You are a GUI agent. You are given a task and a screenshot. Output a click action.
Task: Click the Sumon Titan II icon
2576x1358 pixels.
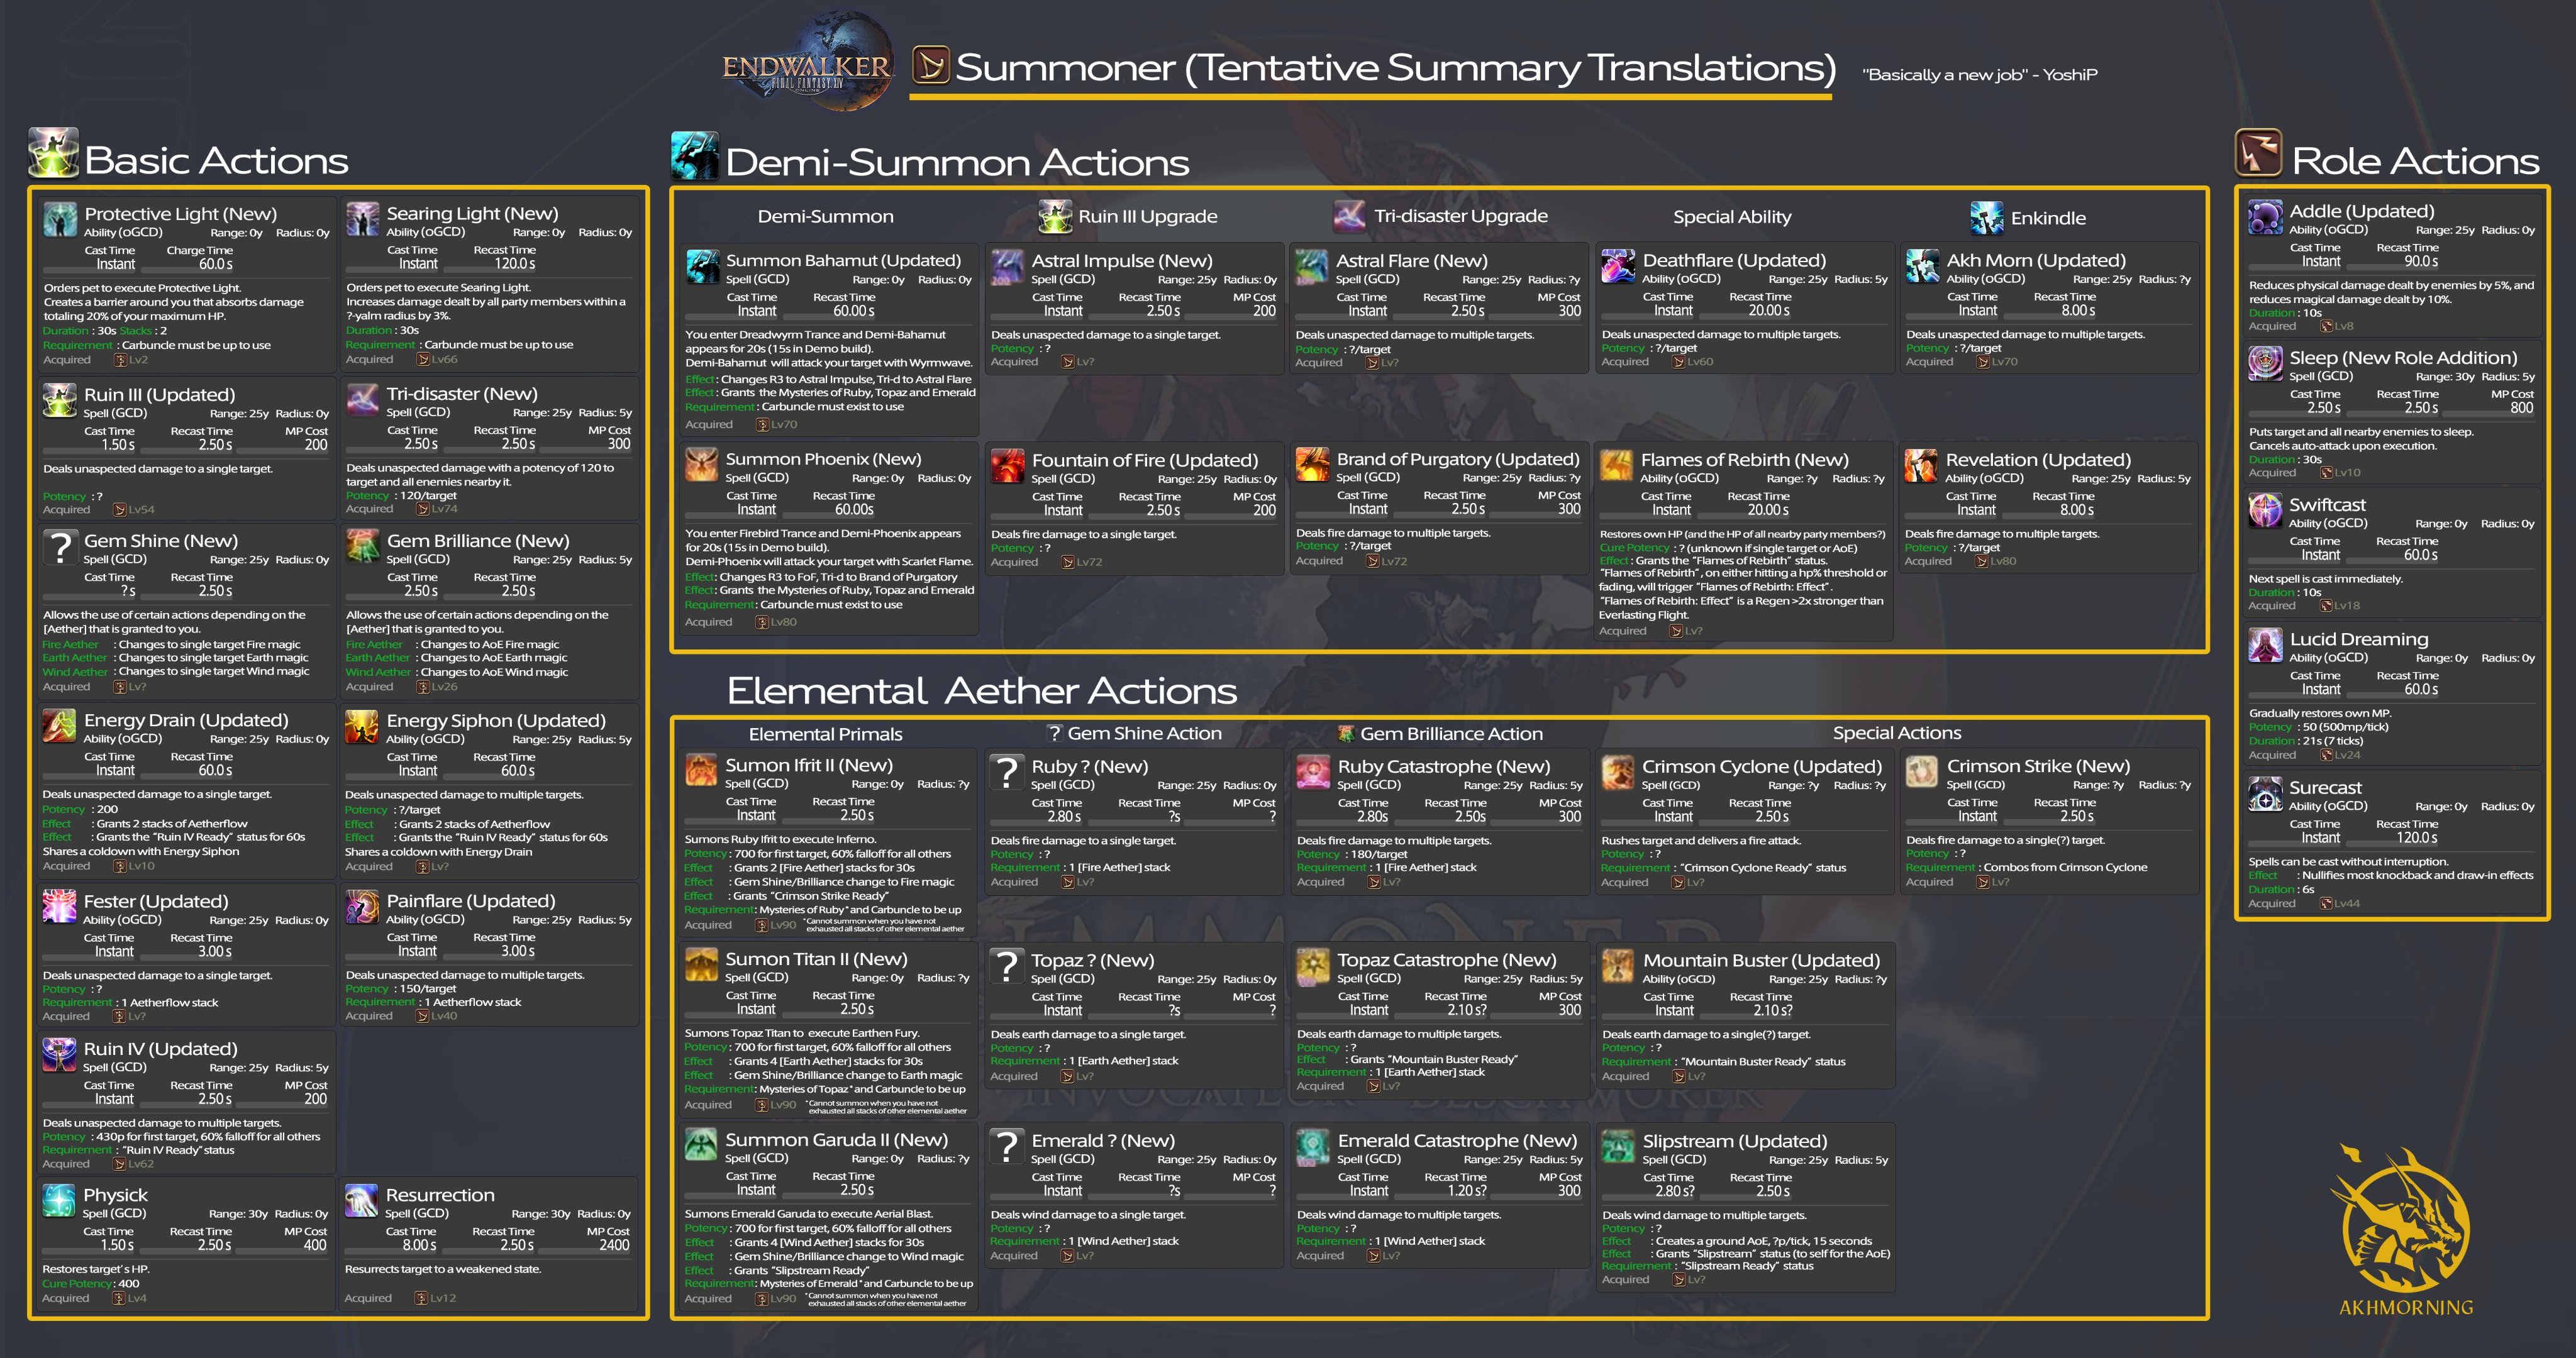click(x=702, y=965)
